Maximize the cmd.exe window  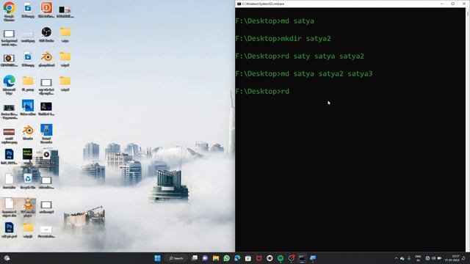pyautogui.click(x=453, y=4)
